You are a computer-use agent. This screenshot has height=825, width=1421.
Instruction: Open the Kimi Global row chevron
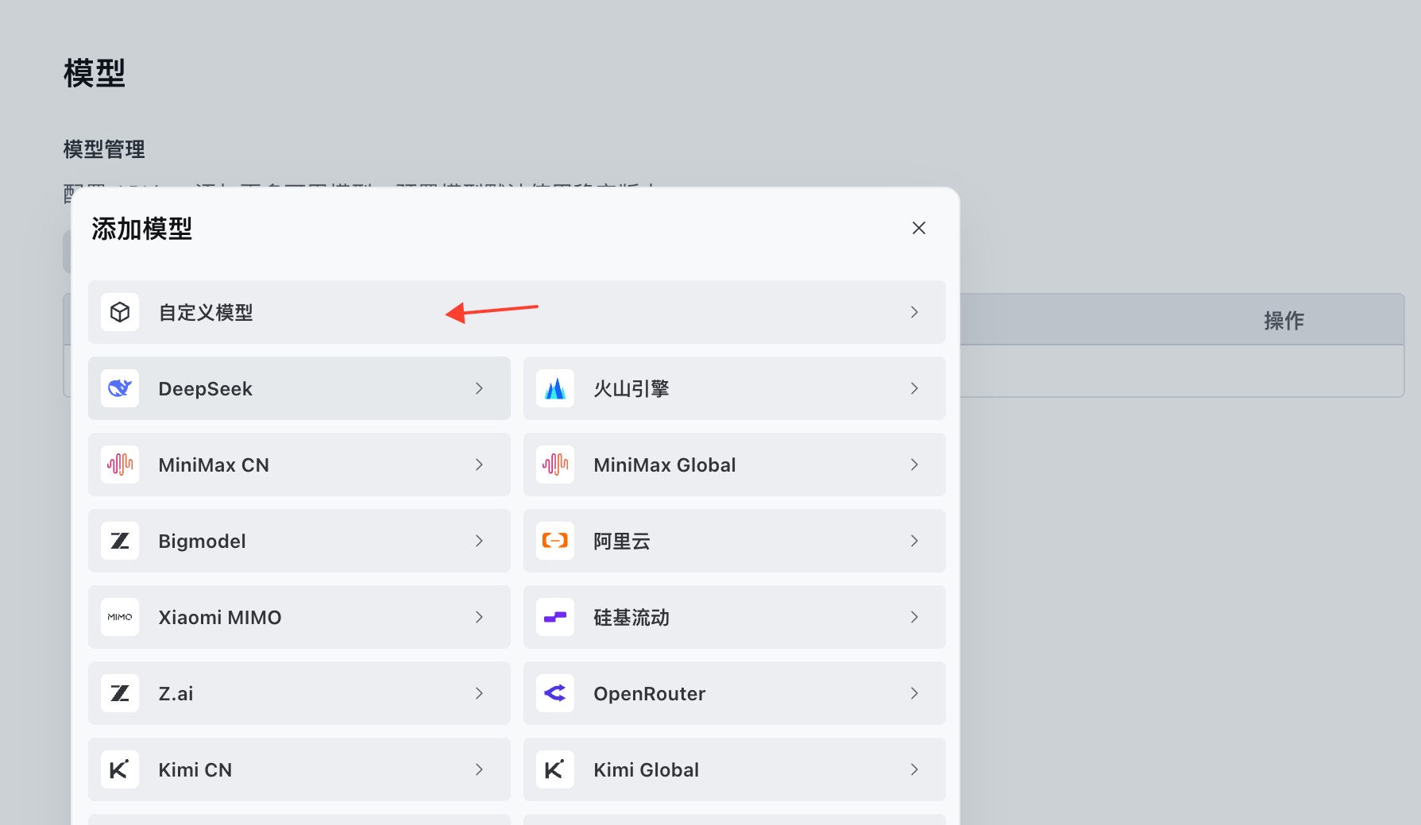click(x=914, y=769)
